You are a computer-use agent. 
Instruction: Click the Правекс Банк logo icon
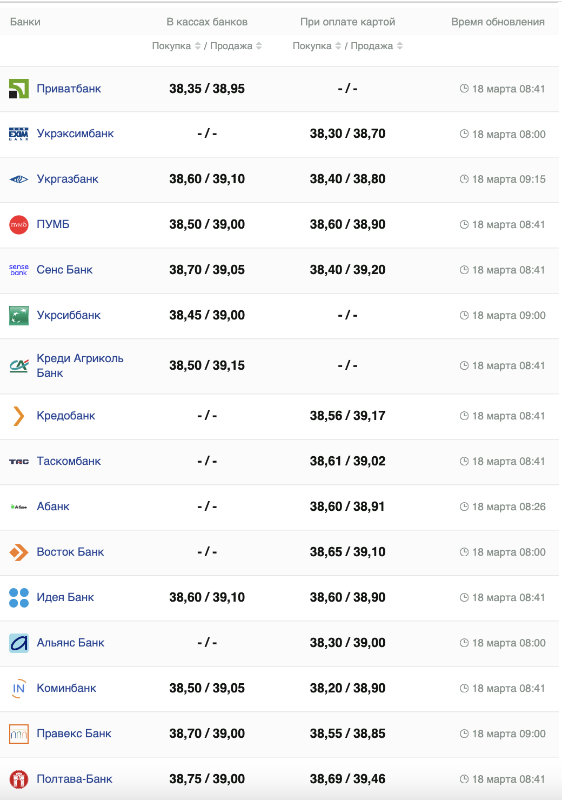pos(19,734)
